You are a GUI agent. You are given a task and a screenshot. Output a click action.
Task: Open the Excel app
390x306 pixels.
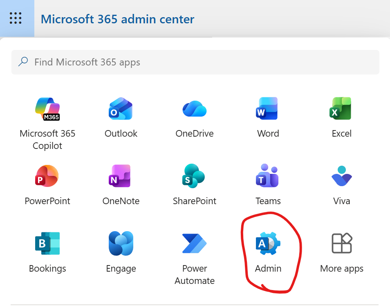[x=341, y=109]
